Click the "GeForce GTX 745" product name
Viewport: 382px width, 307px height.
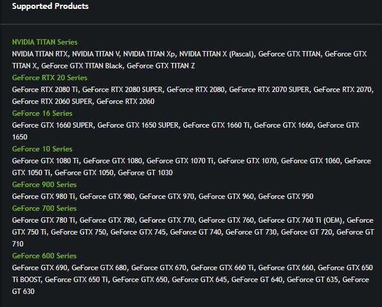click(x=138, y=232)
